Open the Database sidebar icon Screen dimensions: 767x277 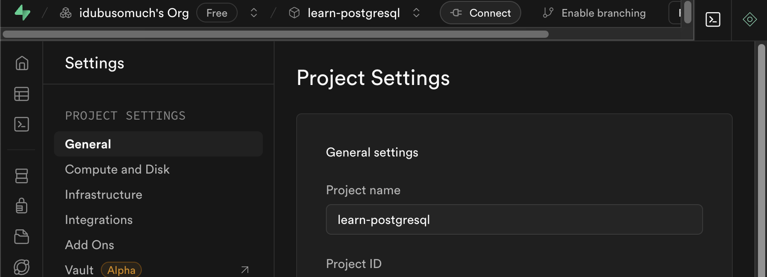pos(22,176)
